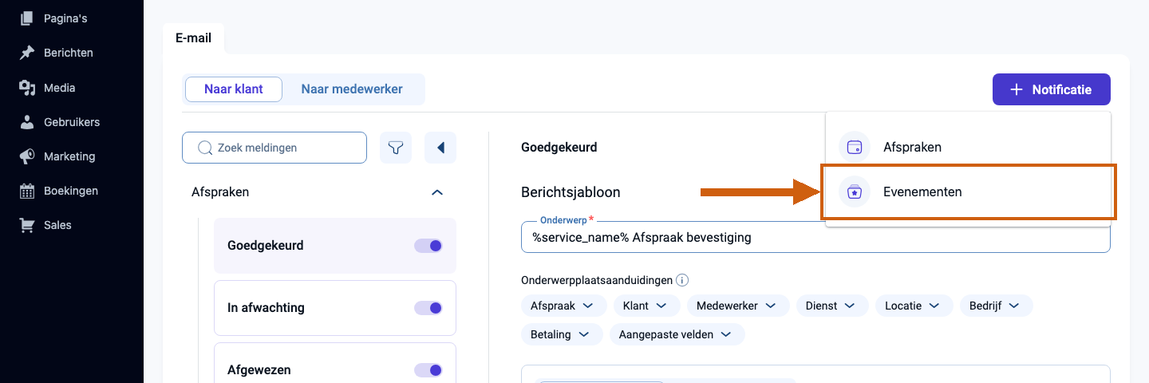Open Boekingen in the sidebar
Viewport: 1149px width, 383px height.
[71, 191]
